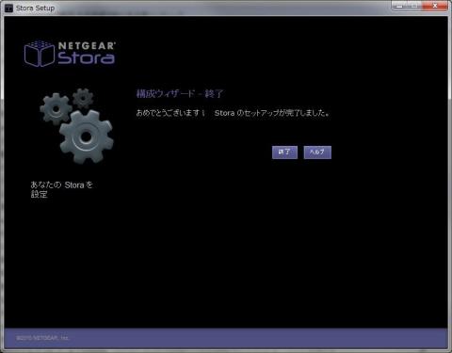Click the 終了 (Finish) button
Image resolution: width=452 pixels, height=353 pixels.
pyautogui.click(x=284, y=152)
